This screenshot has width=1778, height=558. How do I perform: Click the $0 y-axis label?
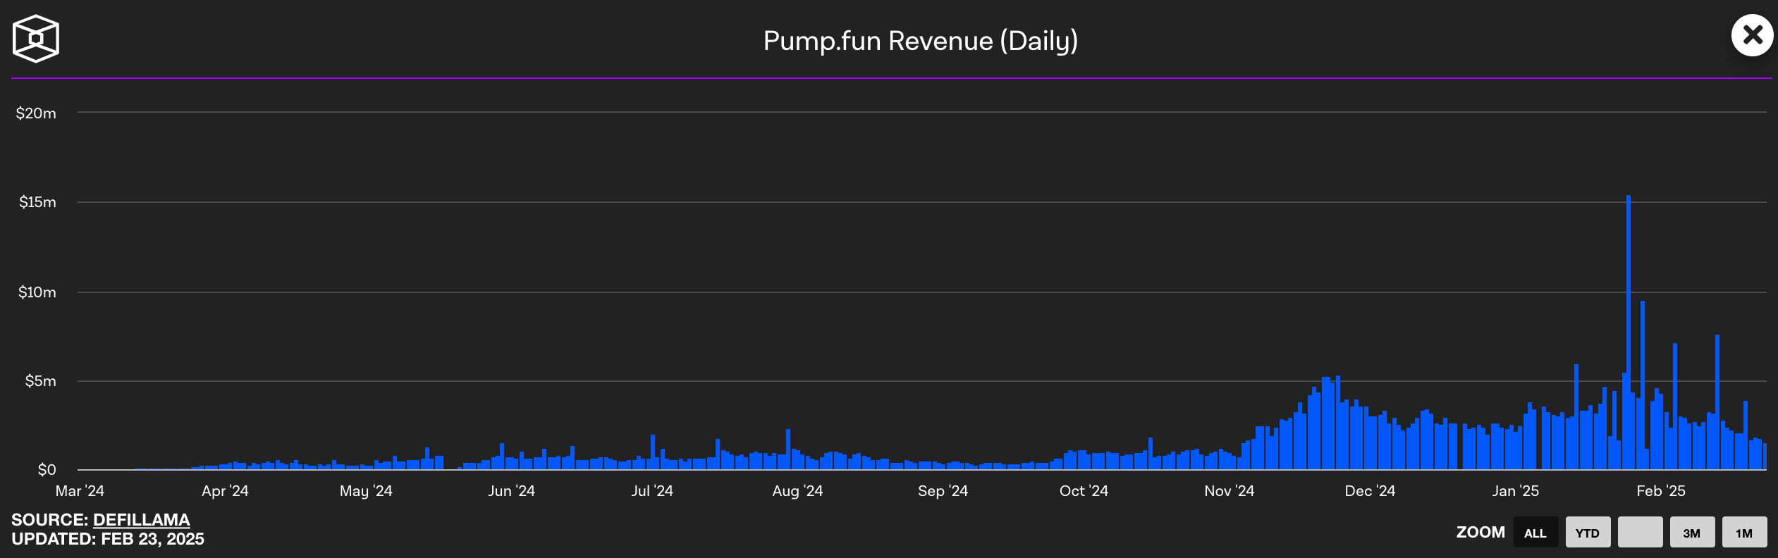[47, 470]
